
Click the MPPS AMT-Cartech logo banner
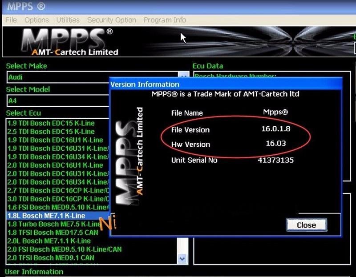click(71, 42)
